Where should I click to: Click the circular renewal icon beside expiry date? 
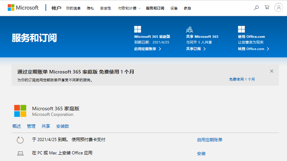(x=20, y=140)
